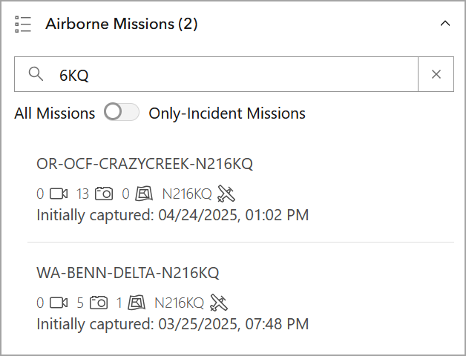Screen dimensions: 466x356
Task: Click the Only-Incident Missions label
Action: [227, 113]
